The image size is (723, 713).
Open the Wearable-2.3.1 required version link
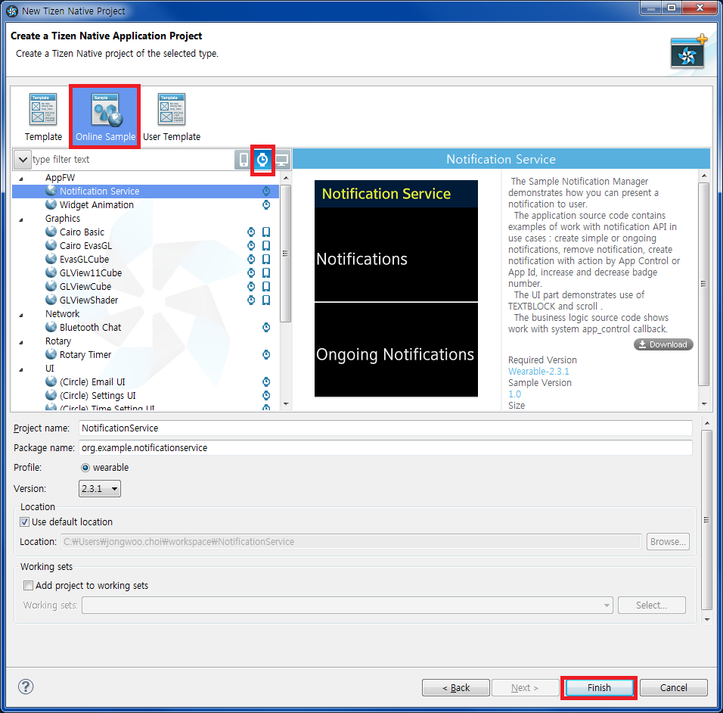tap(538, 372)
